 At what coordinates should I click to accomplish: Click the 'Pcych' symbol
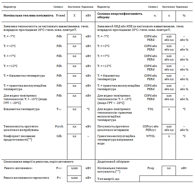[59, 126]
